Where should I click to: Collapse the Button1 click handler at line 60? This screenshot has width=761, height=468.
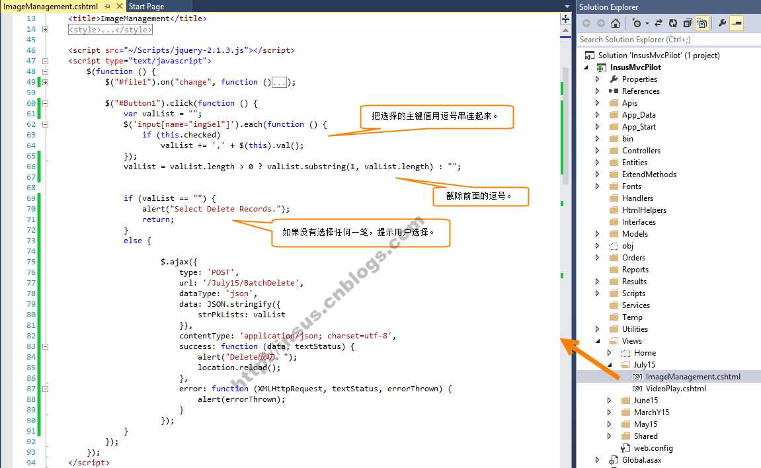point(45,103)
